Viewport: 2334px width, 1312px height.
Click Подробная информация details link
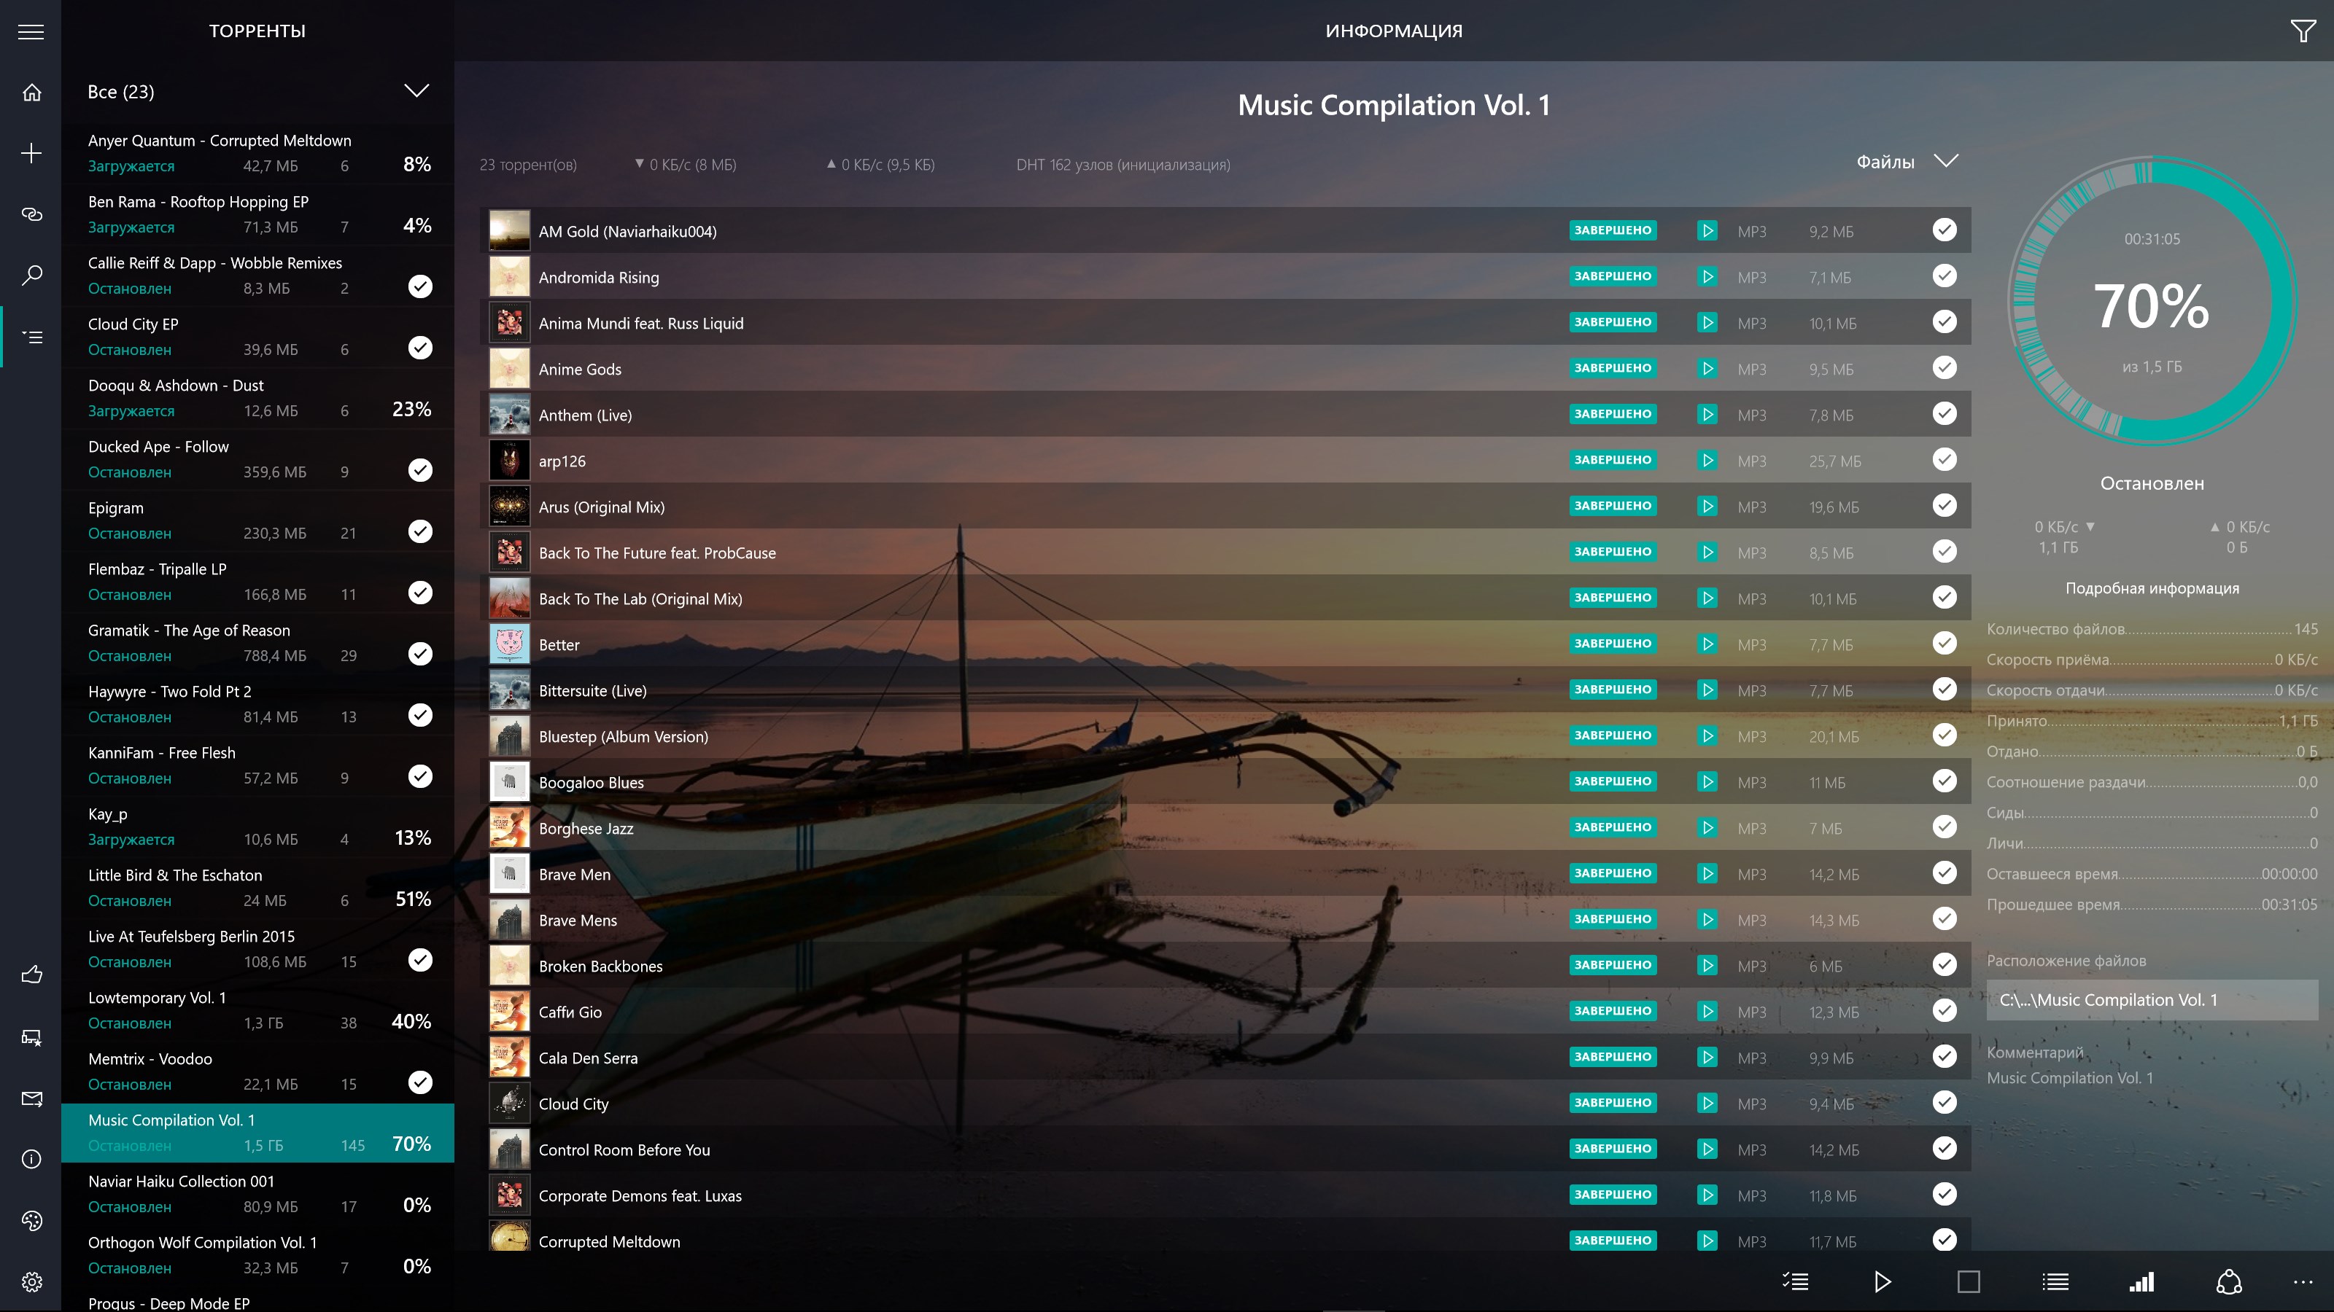point(2153,586)
